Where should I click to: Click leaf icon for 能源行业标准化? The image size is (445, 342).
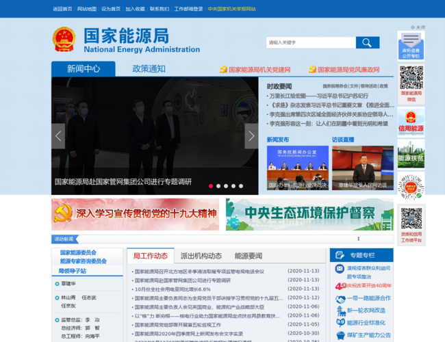click(x=340, y=323)
